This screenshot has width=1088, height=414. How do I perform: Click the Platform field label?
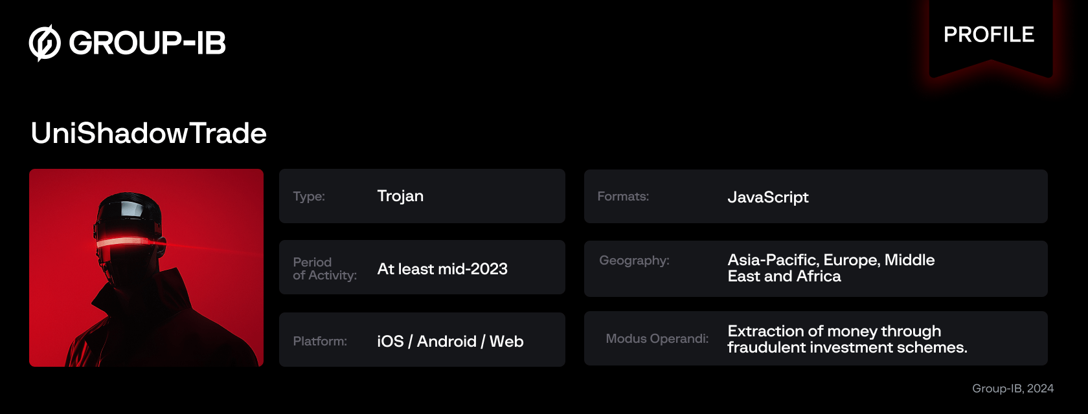click(x=320, y=342)
